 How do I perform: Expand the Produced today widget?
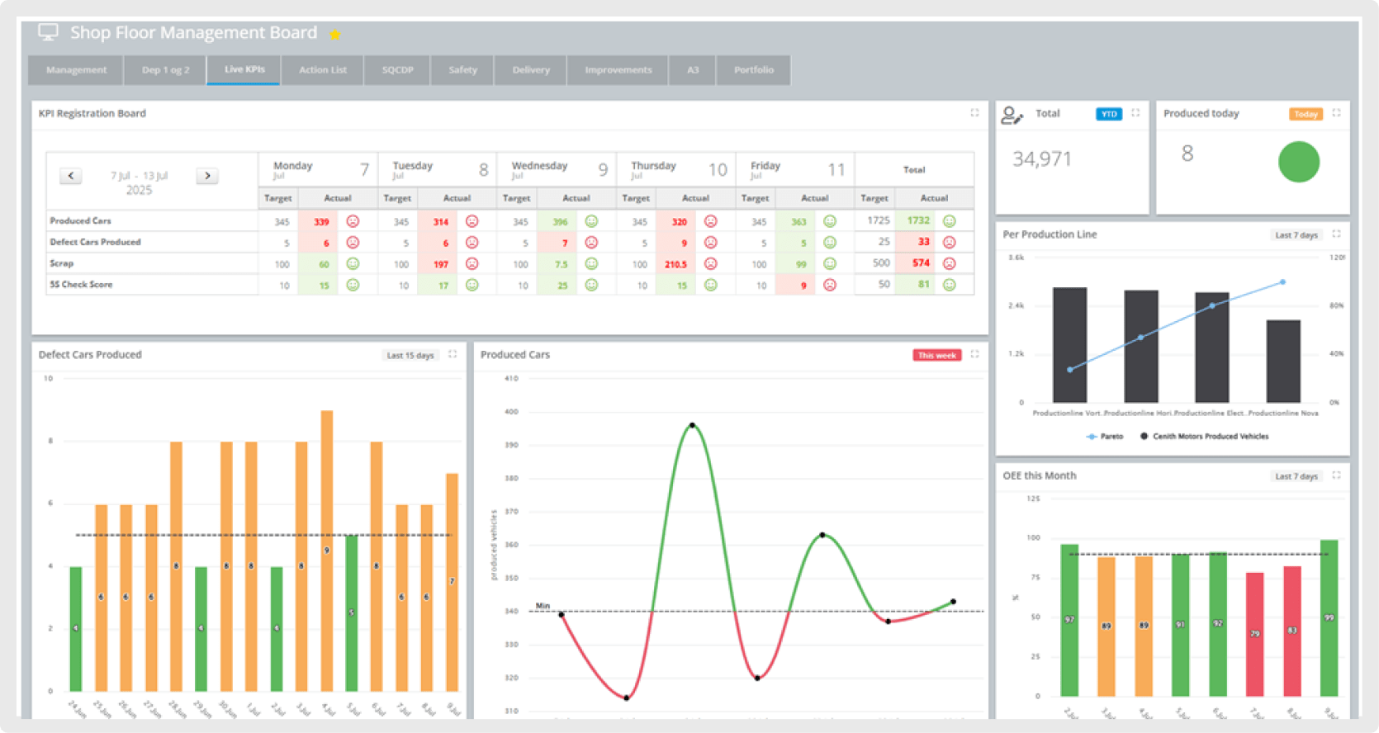coord(1336,113)
